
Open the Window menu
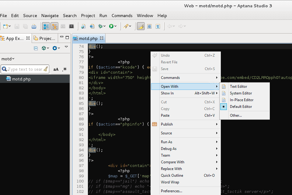click(x=145, y=16)
